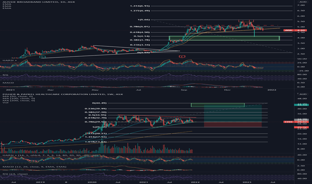Click the Nov label on the upper time axis
The width and height of the screenshot is (312, 184).
point(227,90)
